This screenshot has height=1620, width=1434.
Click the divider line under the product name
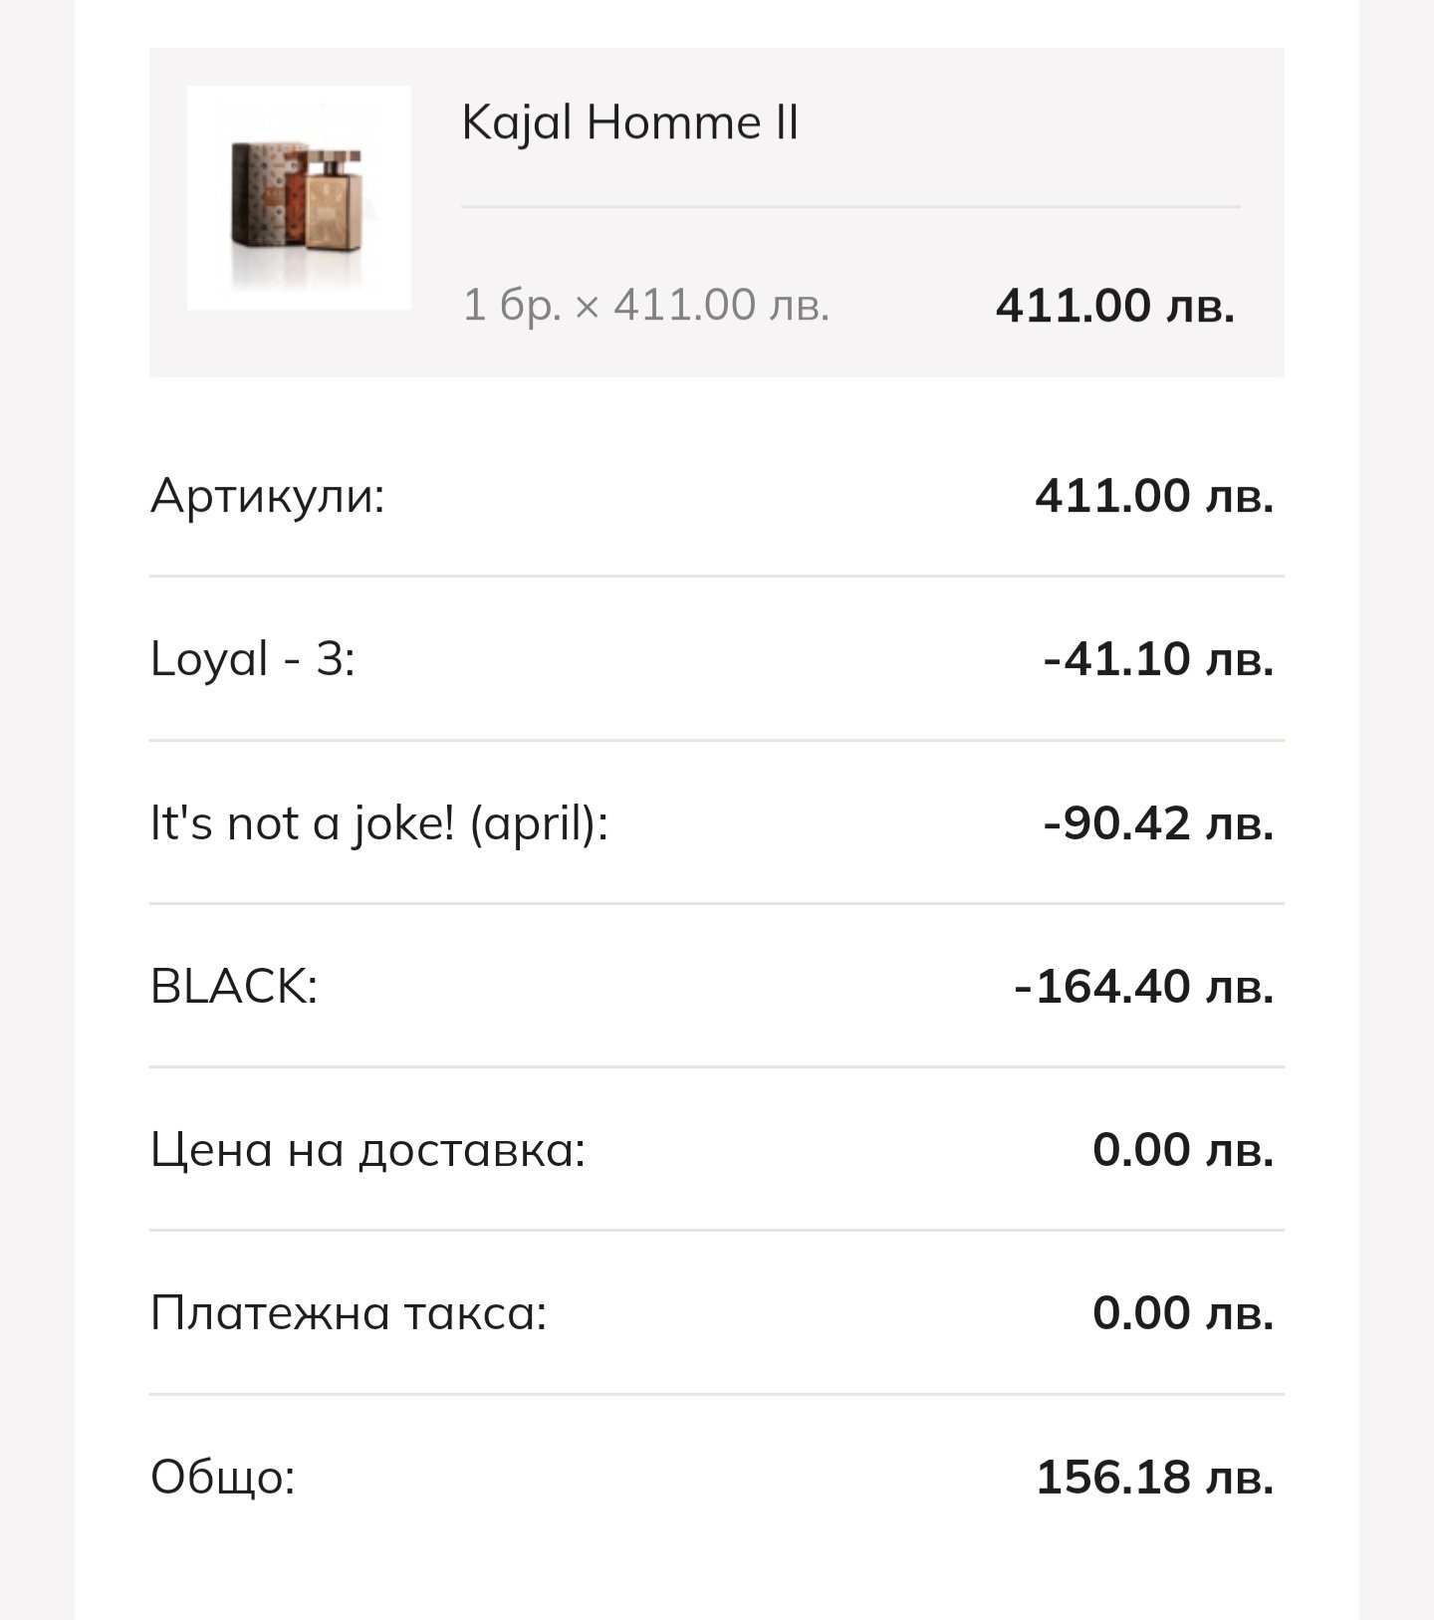(x=849, y=207)
